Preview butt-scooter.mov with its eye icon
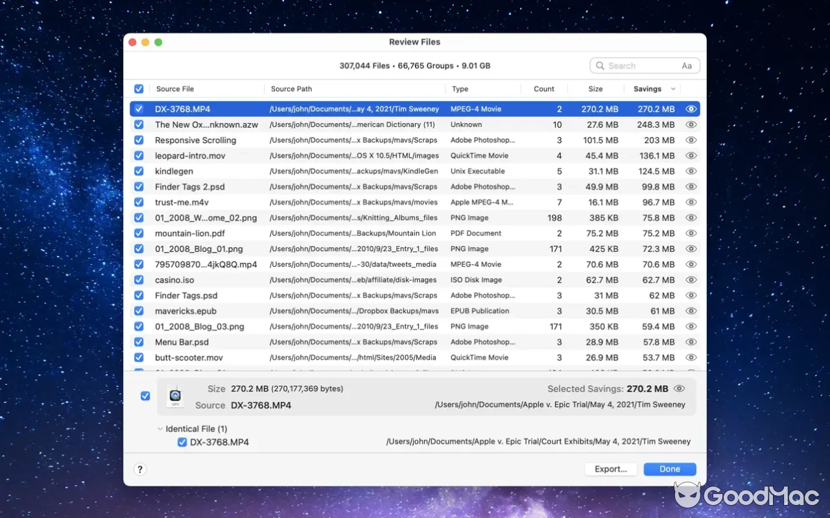Image resolution: width=830 pixels, height=518 pixels. (691, 357)
